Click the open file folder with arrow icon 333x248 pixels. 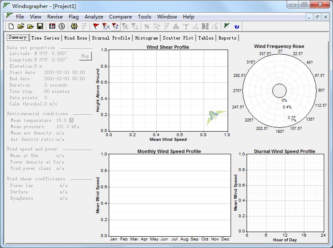21,26
